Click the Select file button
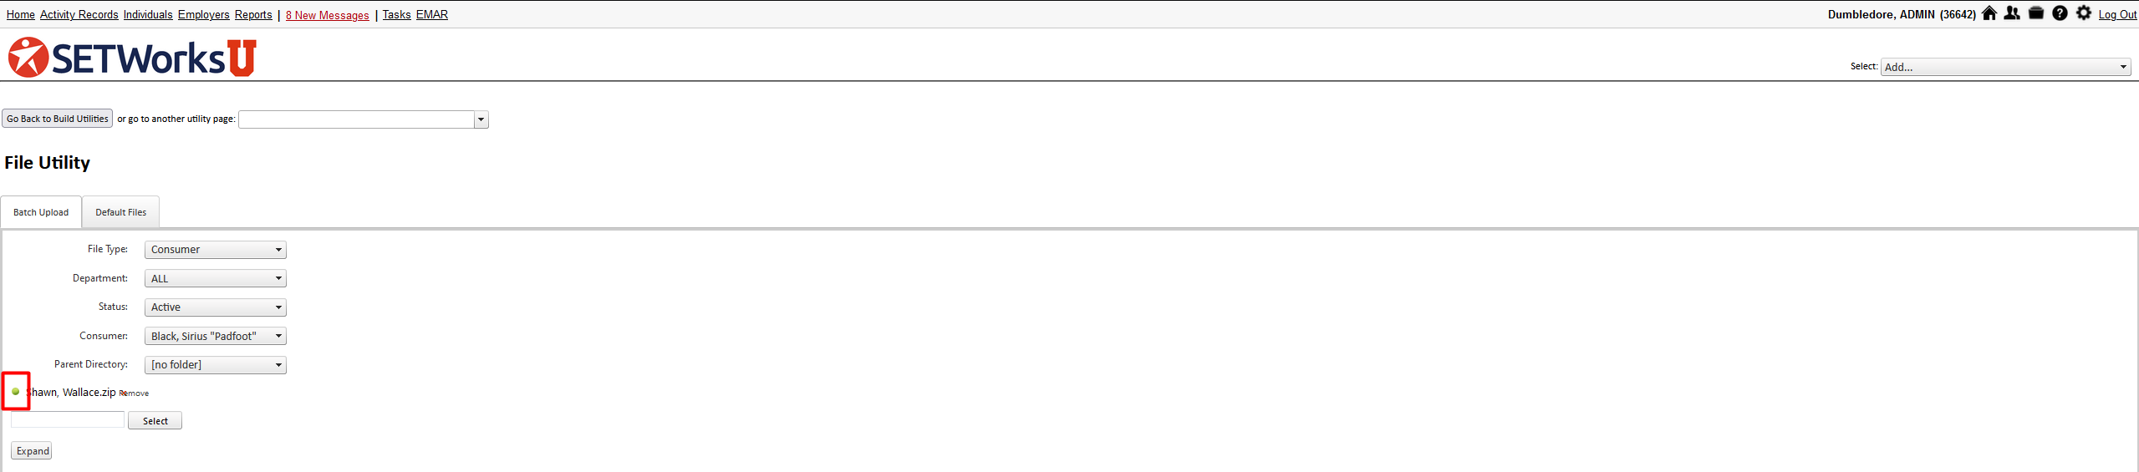The image size is (2139, 472). click(x=155, y=421)
